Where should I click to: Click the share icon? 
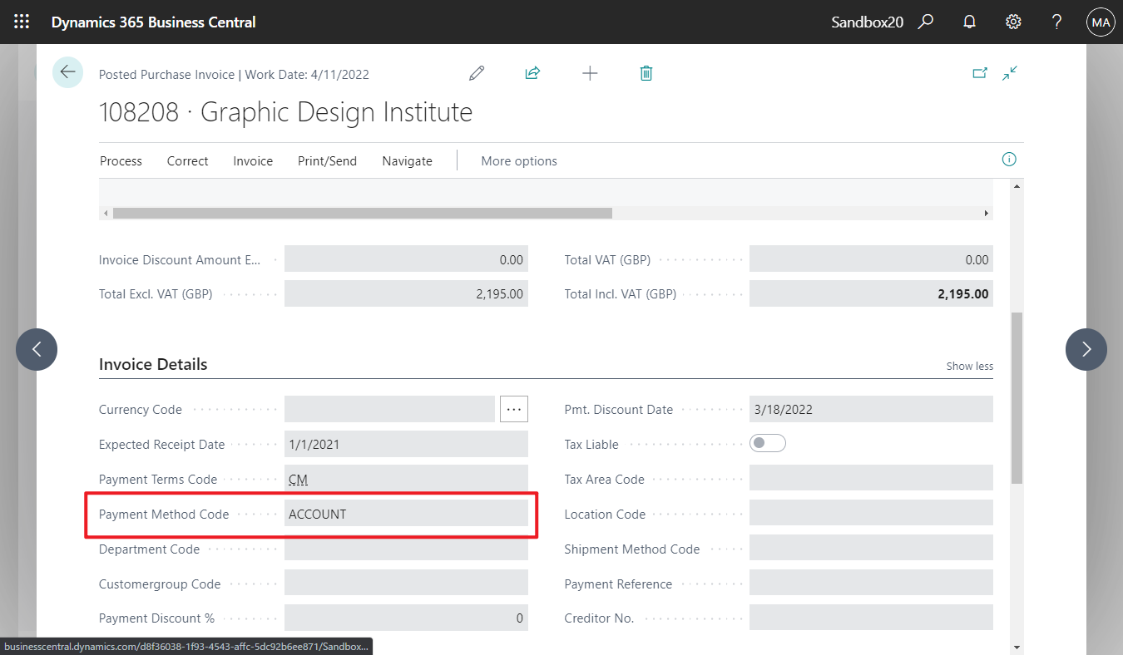tap(532, 73)
